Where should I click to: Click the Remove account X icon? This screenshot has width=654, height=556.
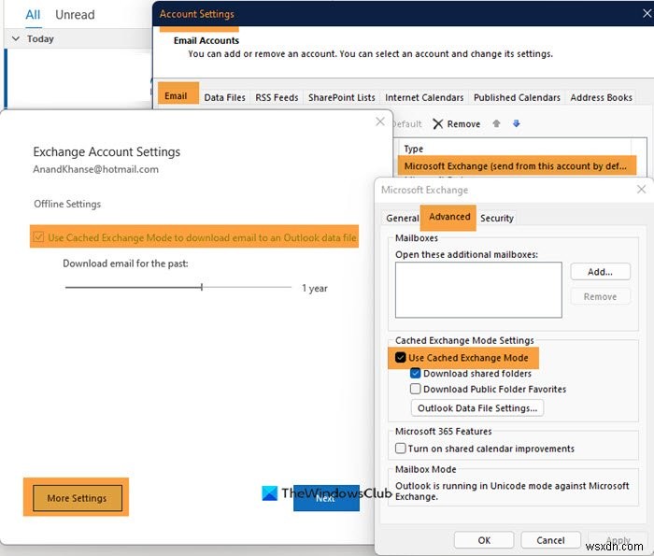click(x=437, y=124)
